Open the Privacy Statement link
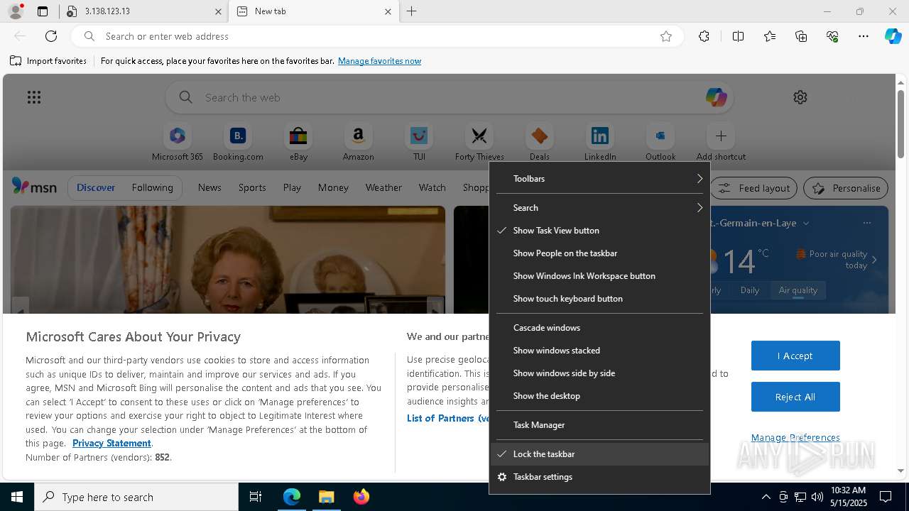The height and width of the screenshot is (511, 909). [111, 443]
